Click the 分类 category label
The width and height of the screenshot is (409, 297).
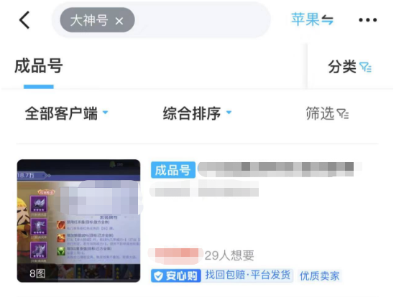click(342, 67)
